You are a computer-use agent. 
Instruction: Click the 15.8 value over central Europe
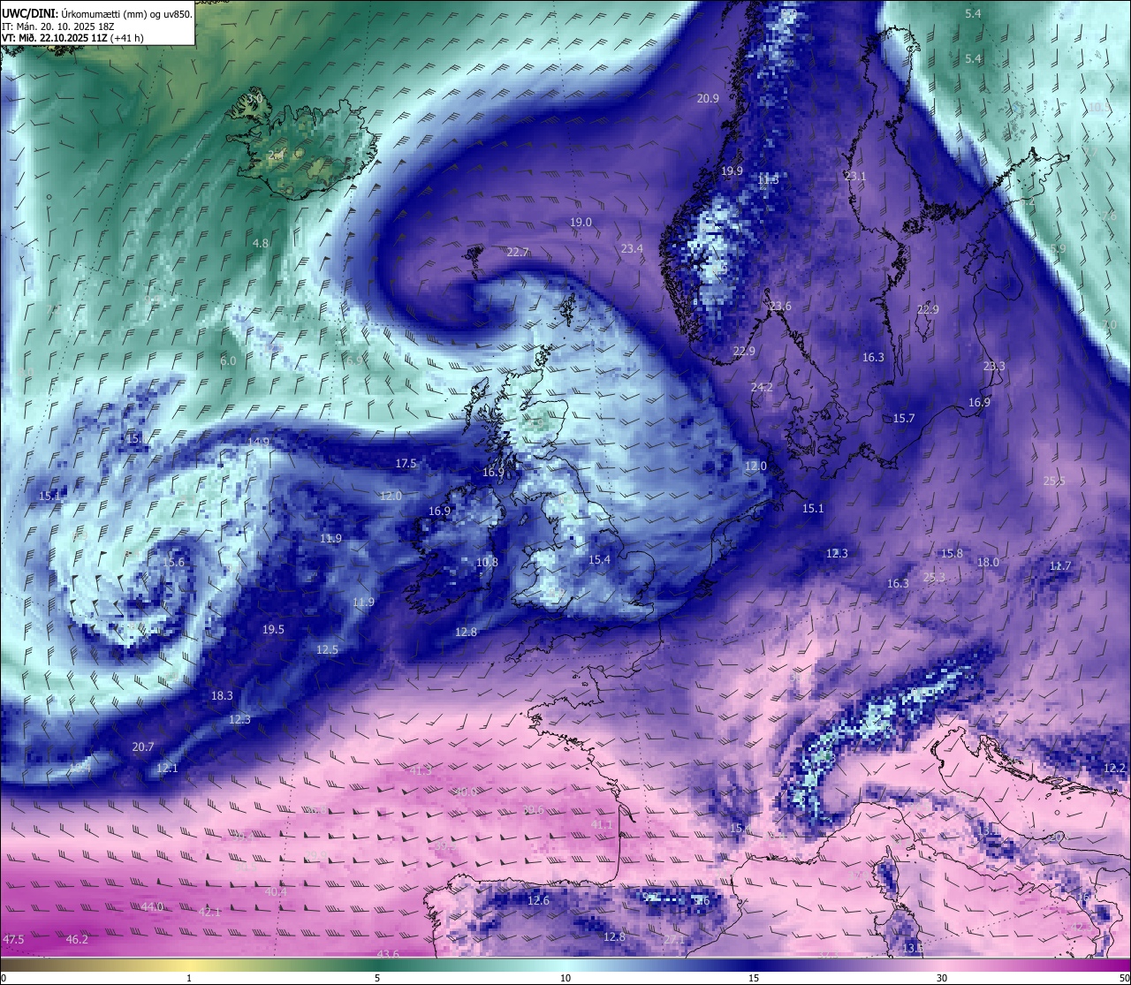point(952,554)
